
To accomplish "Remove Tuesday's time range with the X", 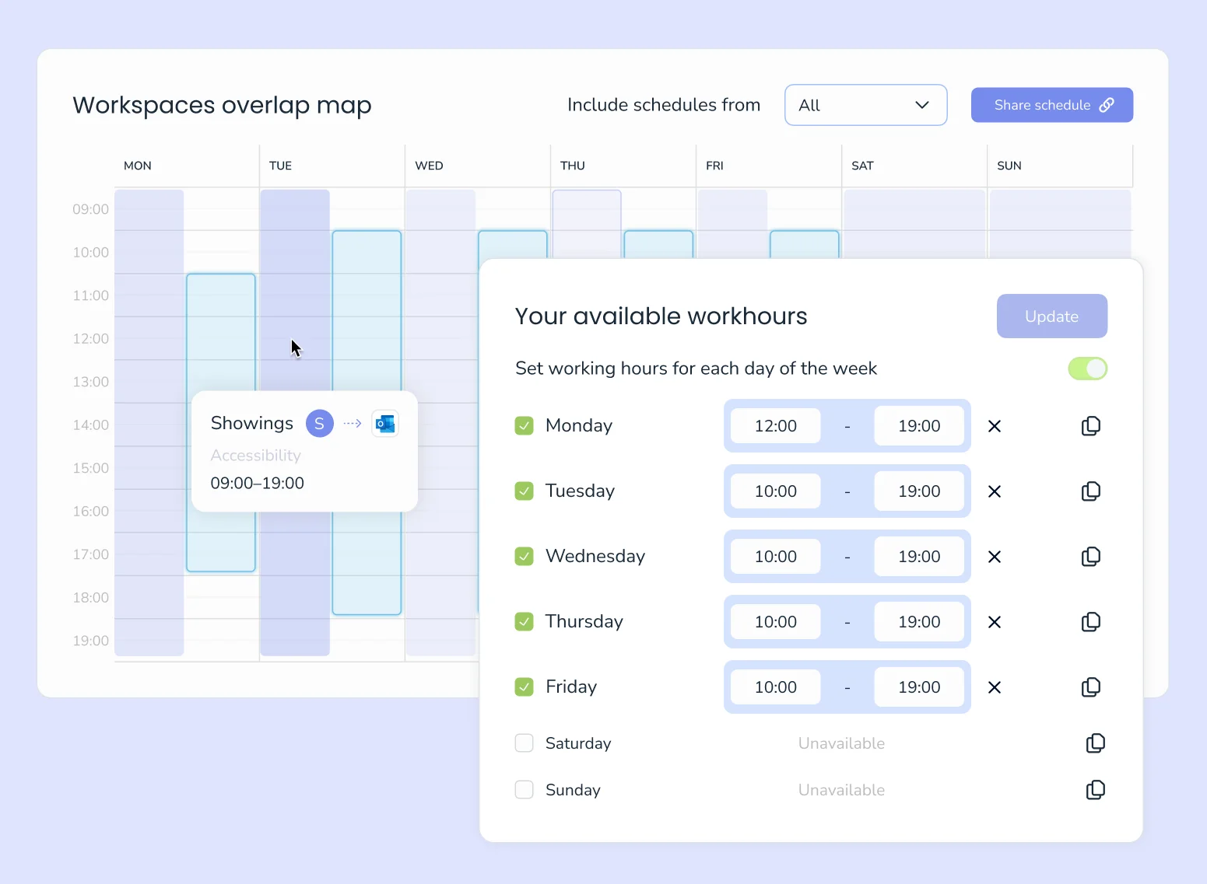I will coord(995,491).
